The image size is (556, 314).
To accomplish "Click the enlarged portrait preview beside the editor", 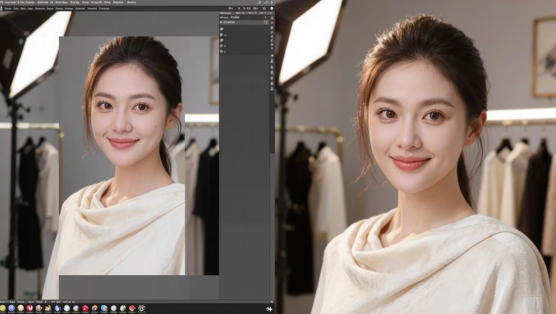I will (415, 157).
